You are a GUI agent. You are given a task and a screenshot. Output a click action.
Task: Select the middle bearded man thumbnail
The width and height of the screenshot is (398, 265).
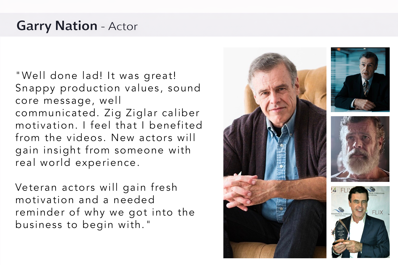coord(360,149)
